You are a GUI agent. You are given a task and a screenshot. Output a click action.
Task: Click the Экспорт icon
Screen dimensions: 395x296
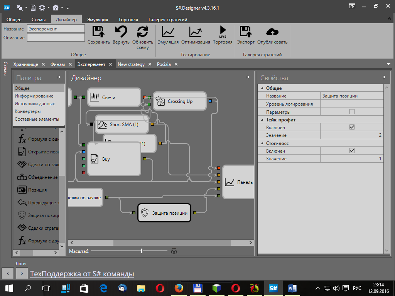tap(246, 32)
